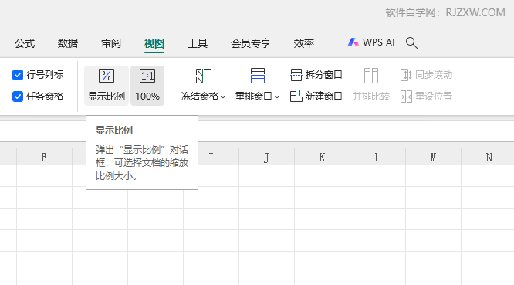This screenshot has width=514, height=285.
Task: Switch to the 数据 tab
Action: pyautogui.click(x=68, y=43)
